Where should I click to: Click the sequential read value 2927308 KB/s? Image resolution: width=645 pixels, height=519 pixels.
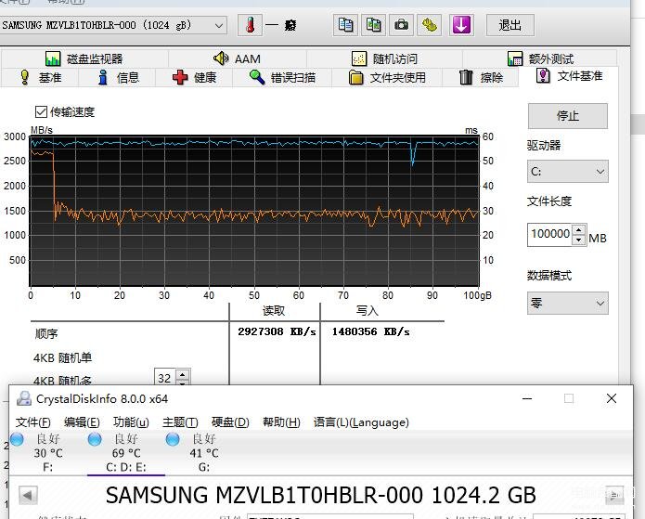point(277,331)
